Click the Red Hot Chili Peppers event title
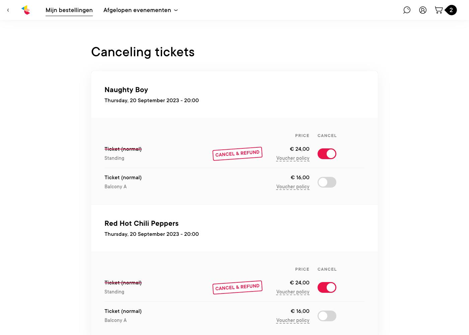Image resolution: width=469 pixels, height=335 pixels. pos(141,223)
